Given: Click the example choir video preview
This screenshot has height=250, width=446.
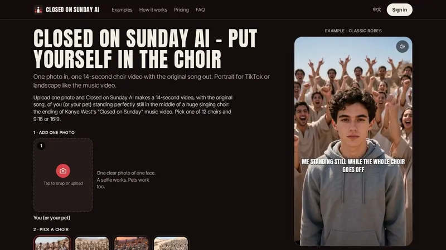Looking at the screenshot, I should 353,141.
